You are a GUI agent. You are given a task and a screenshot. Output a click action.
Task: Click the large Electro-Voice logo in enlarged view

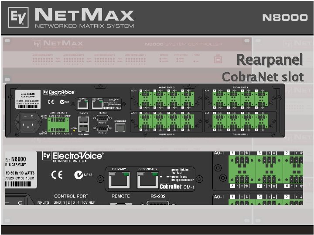pyautogui.click(x=73, y=156)
